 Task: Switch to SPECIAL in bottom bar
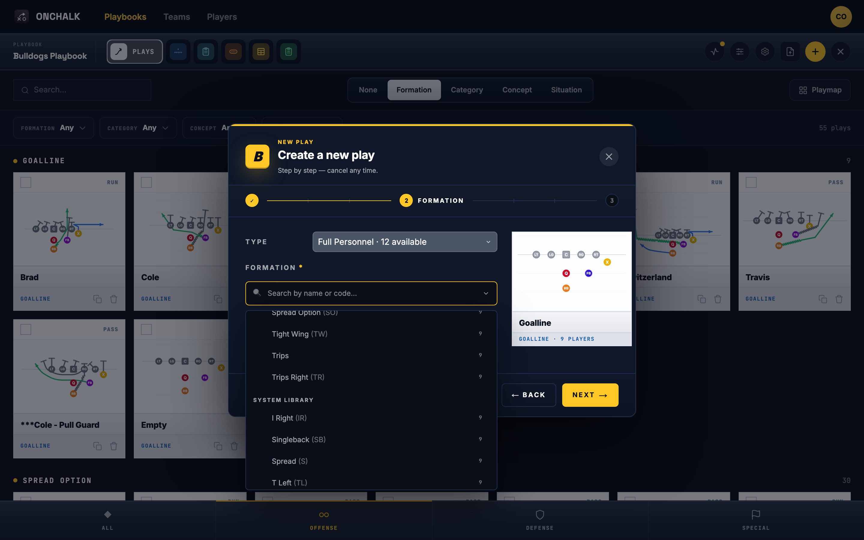click(756, 520)
